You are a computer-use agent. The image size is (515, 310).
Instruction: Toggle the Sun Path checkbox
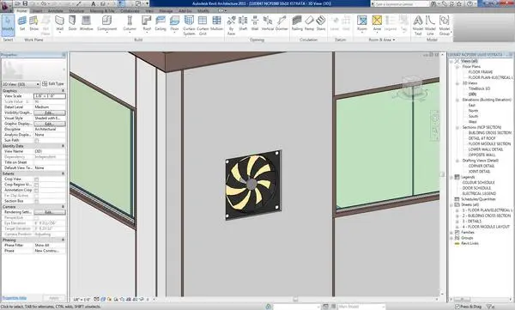click(x=36, y=140)
